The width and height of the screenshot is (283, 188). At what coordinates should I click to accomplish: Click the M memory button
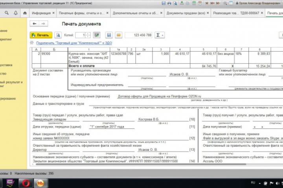point(207,3)
